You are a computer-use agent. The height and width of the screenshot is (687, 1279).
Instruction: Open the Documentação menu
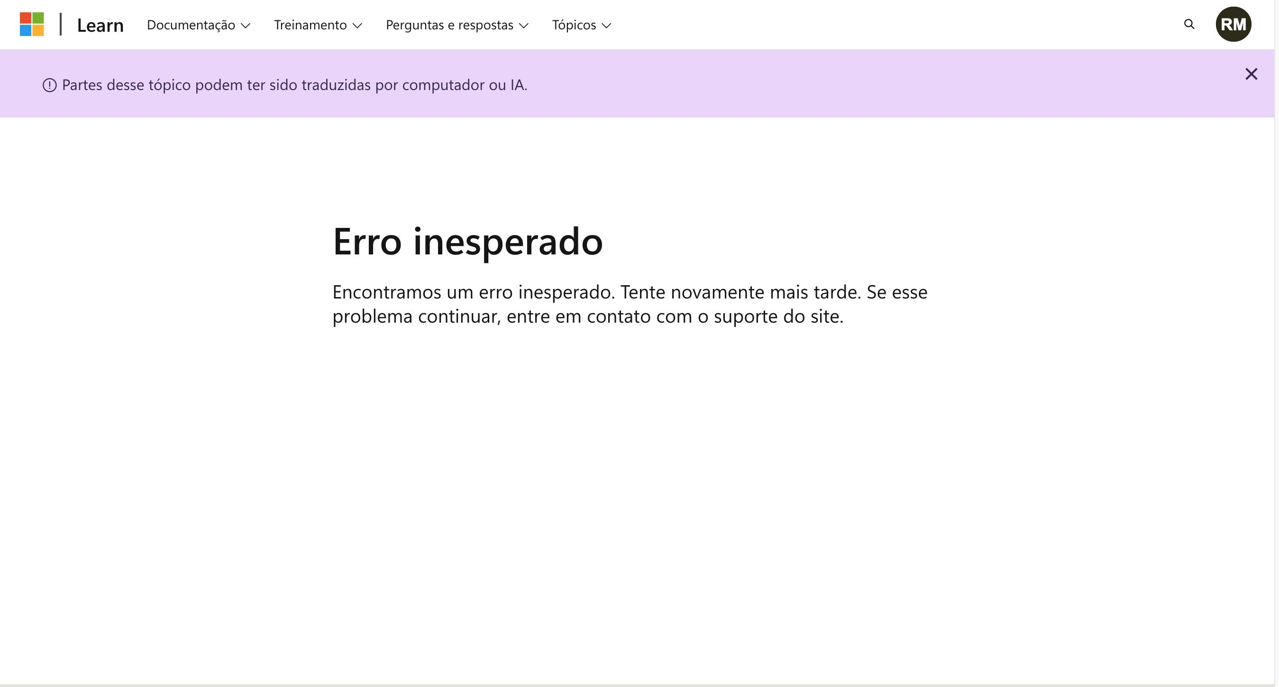pyautogui.click(x=191, y=25)
